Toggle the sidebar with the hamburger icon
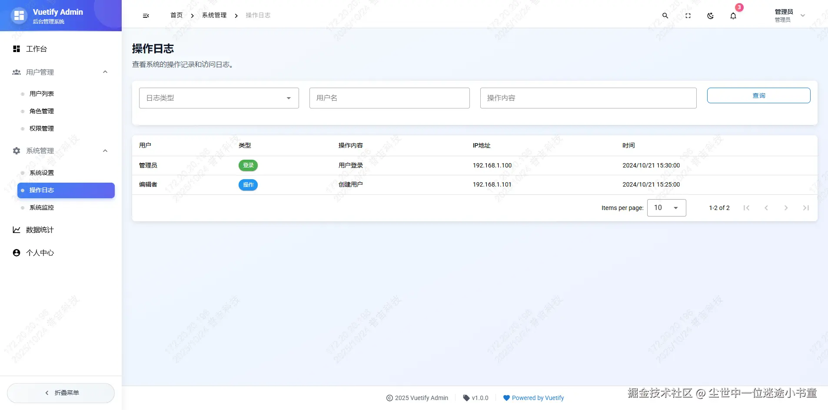 pos(146,15)
